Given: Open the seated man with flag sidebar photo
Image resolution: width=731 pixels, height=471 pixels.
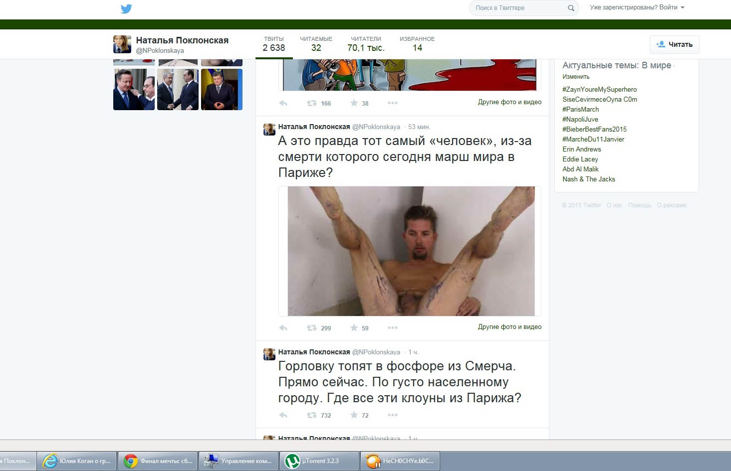Looking at the screenshot, I should (x=222, y=89).
